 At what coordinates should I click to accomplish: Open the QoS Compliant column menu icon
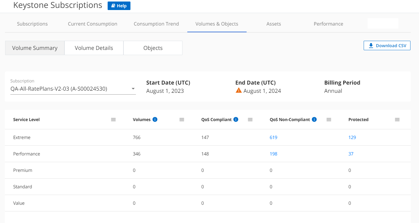[x=250, y=120]
